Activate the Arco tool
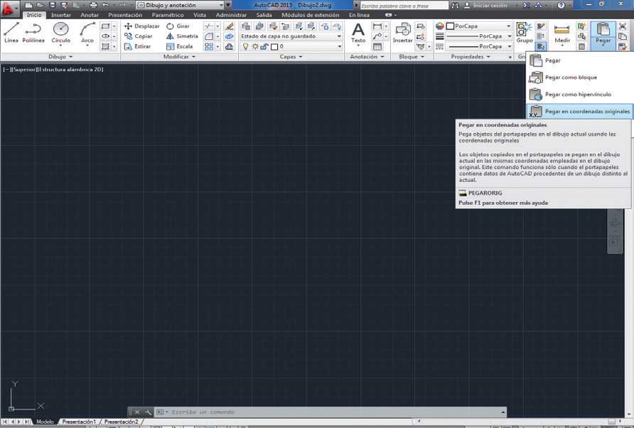This screenshot has width=634, height=428. tap(87, 33)
